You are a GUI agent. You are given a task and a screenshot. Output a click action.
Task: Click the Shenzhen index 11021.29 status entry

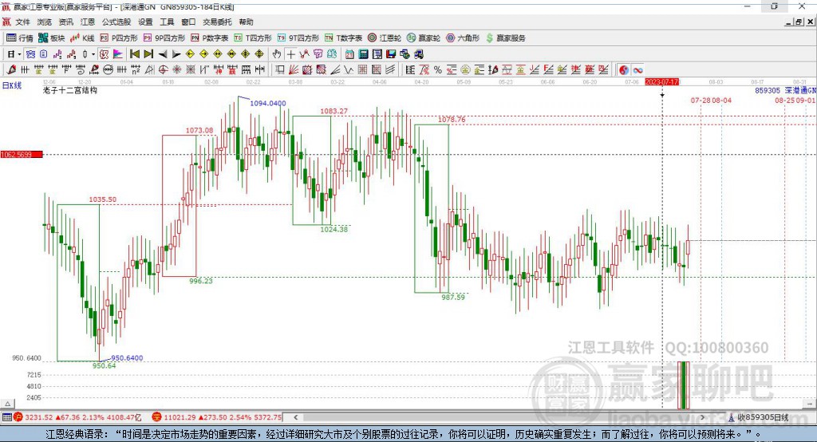217,417
